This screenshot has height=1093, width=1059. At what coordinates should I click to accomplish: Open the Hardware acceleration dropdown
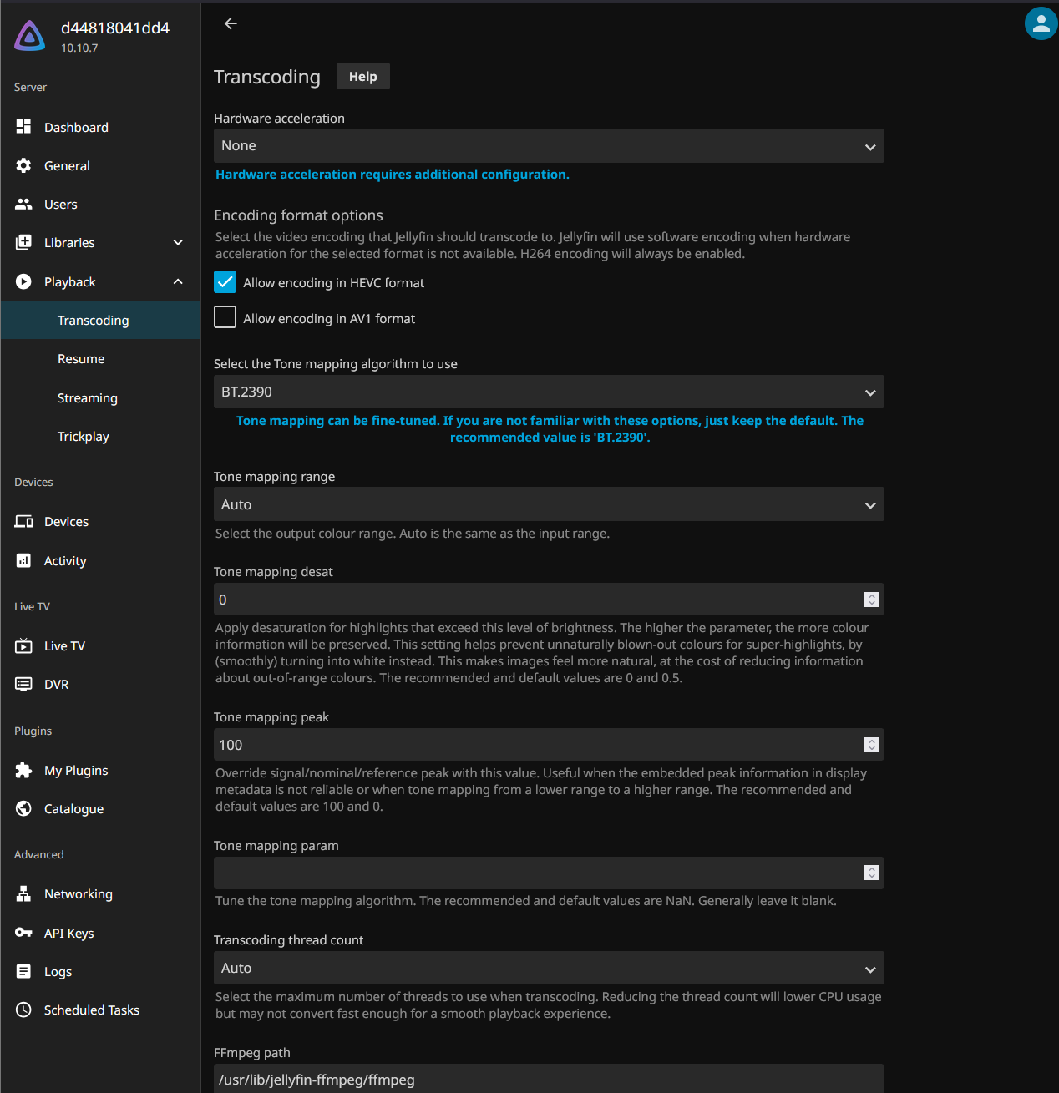(x=548, y=146)
